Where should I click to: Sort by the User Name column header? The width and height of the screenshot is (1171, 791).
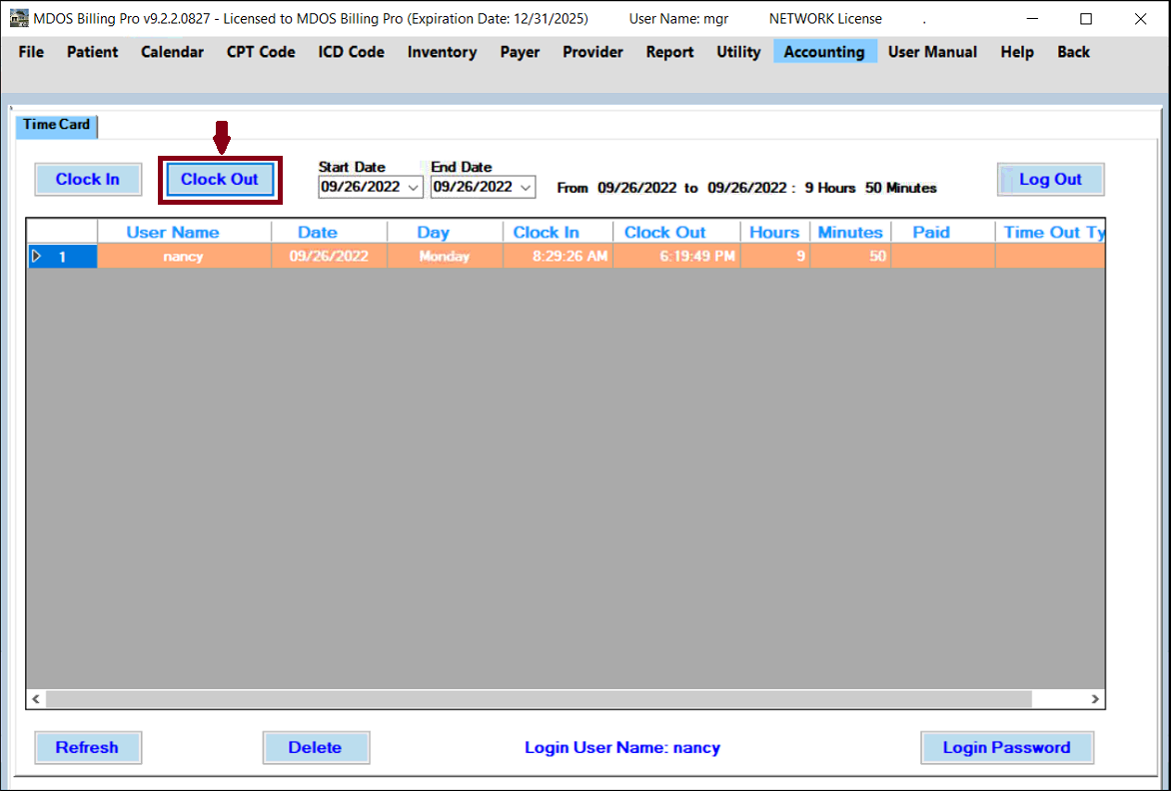click(x=172, y=232)
